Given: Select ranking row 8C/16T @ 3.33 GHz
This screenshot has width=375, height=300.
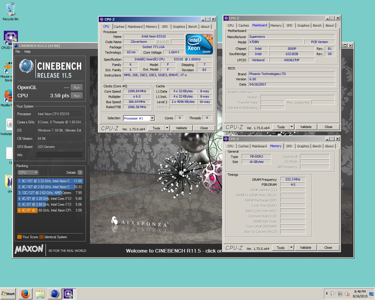Looking at the screenshot, I should (x=50, y=181).
